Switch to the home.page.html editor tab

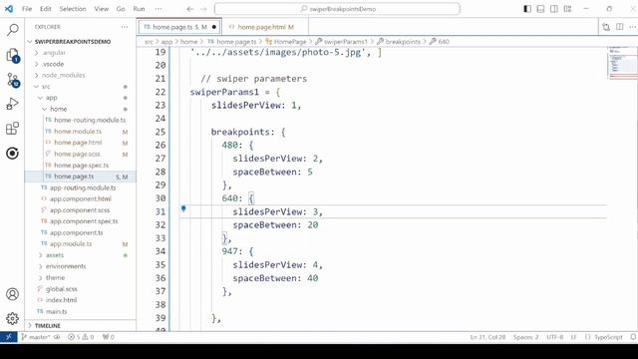(265, 27)
